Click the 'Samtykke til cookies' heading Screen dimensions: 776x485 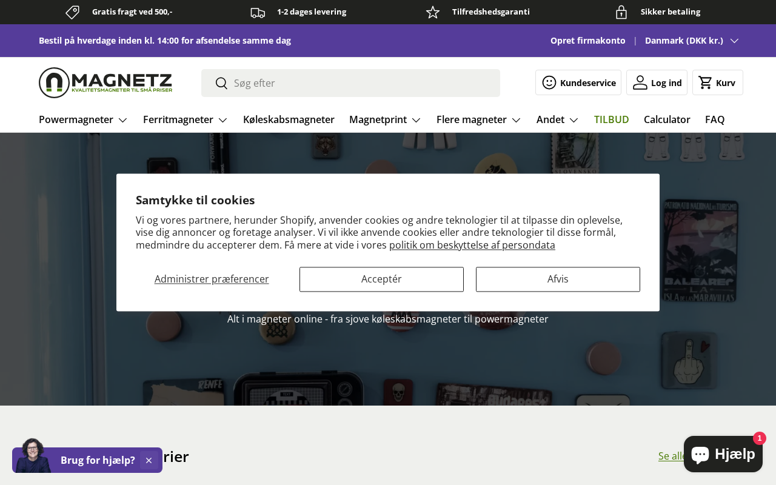195,200
